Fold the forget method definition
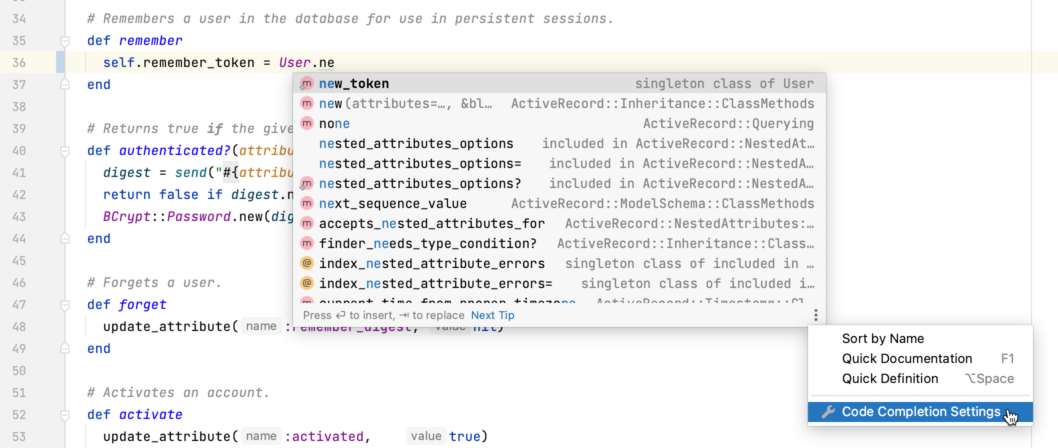1058x448 pixels. (x=65, y=305)
